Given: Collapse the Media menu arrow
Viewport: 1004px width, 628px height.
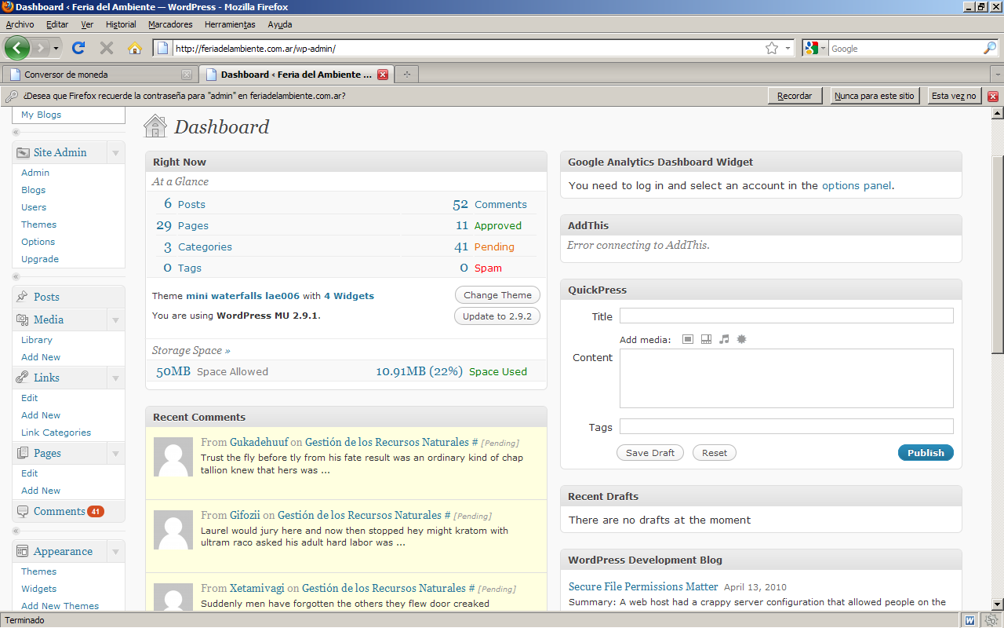Looking at the screenshot, I should (116, 319).
